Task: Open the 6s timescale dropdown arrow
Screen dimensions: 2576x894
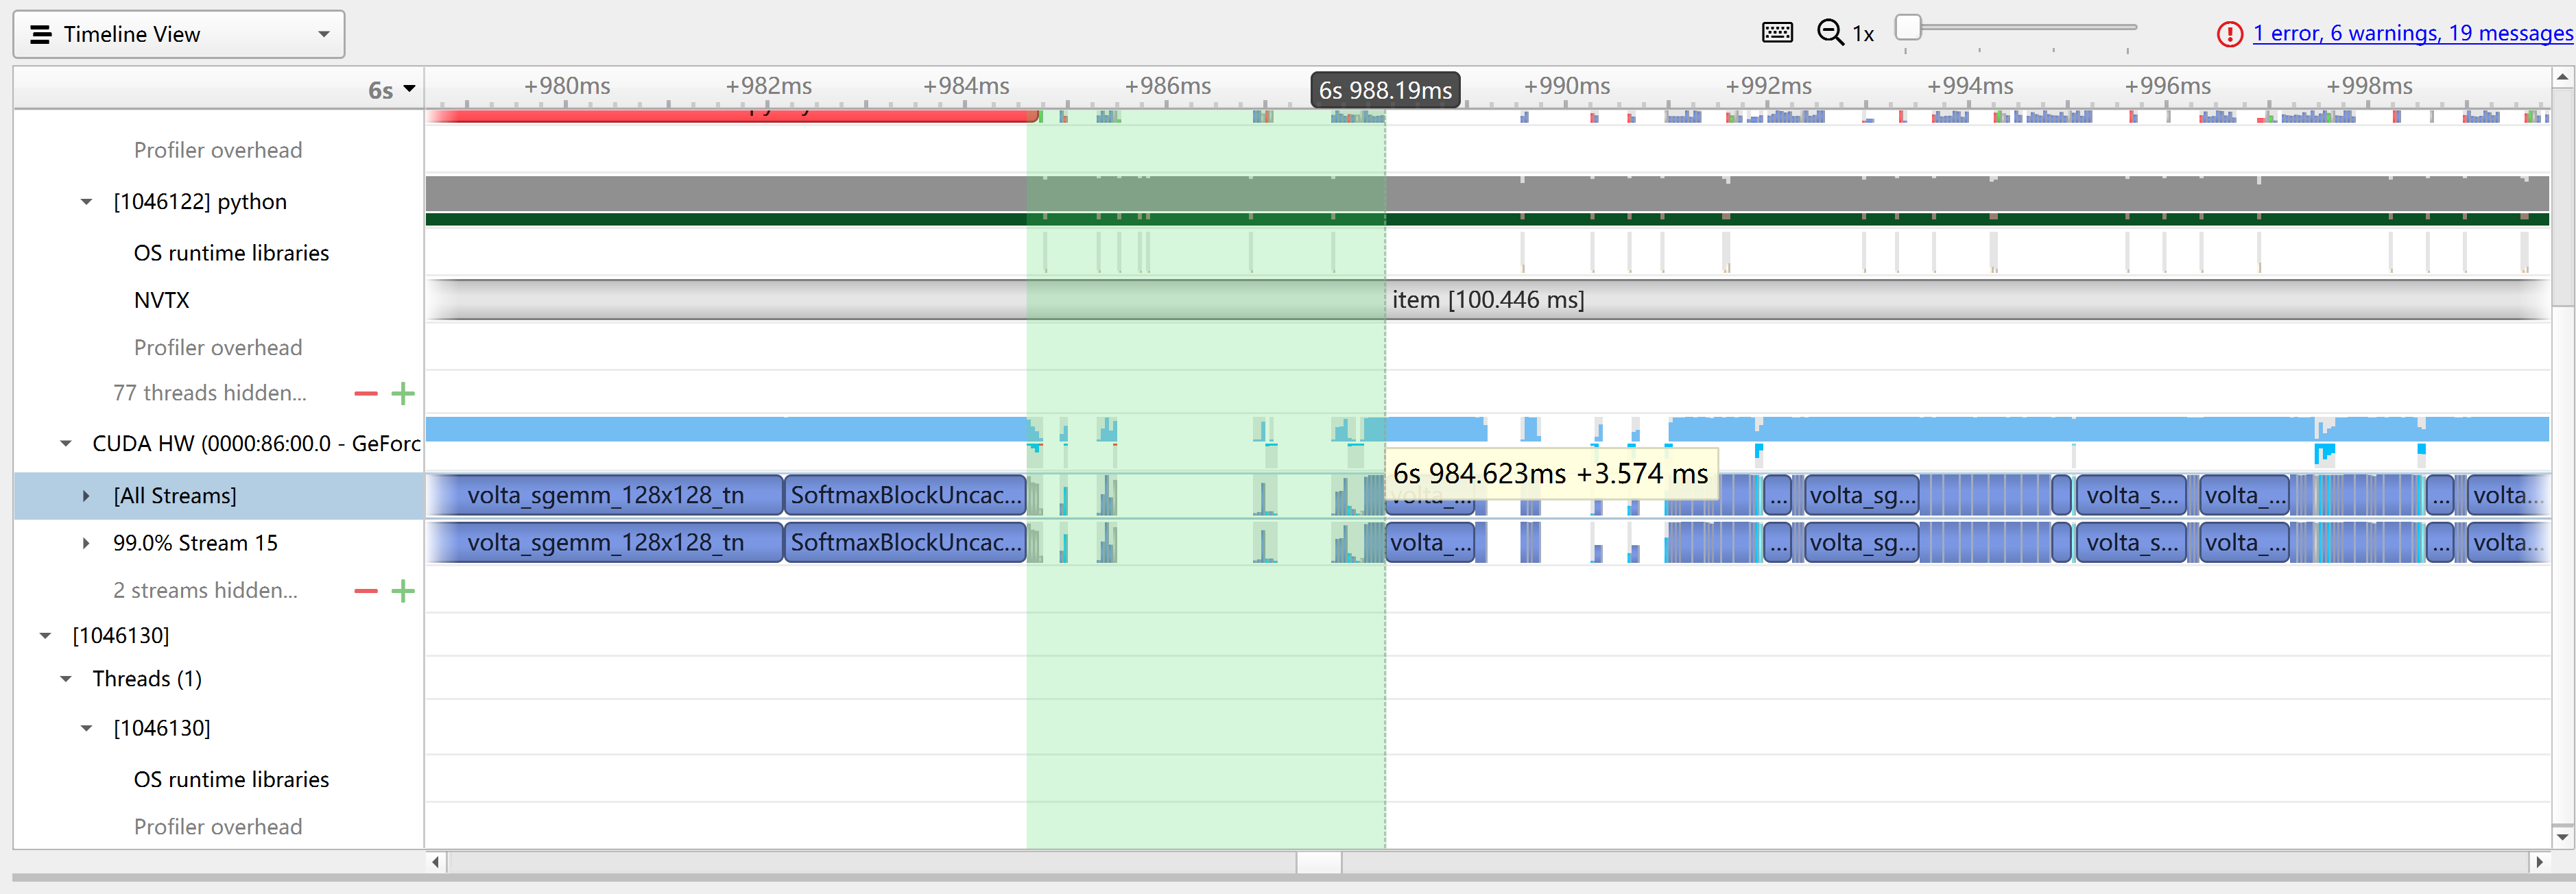Action: (410, 88)
